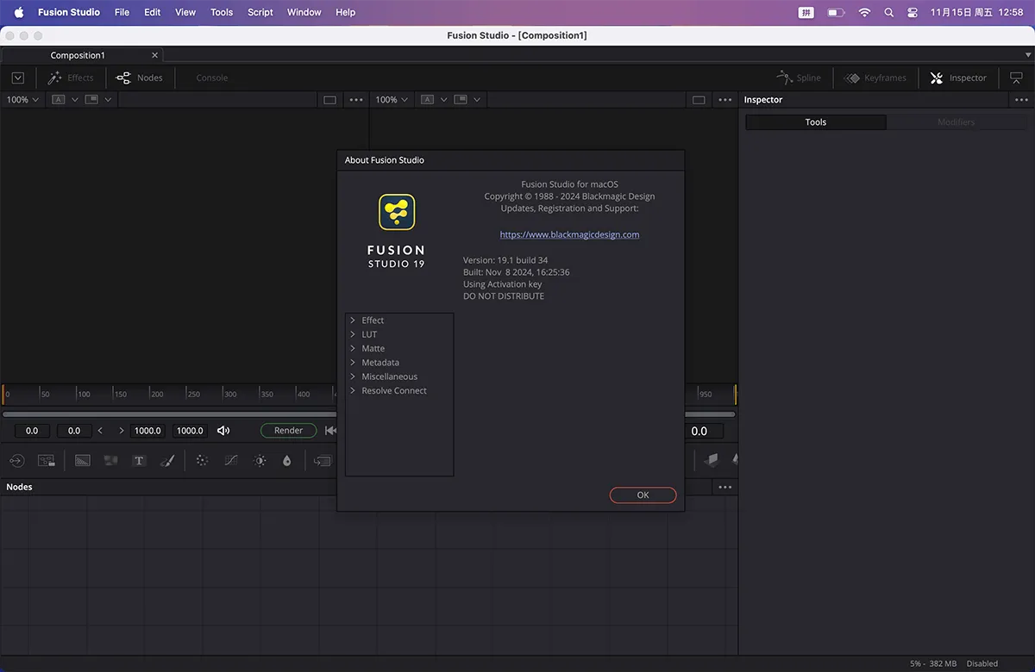This screenshot has width=1035, height=672.
Task: Add a Color Curves tool from toolbar
Action: click(231, 461)
